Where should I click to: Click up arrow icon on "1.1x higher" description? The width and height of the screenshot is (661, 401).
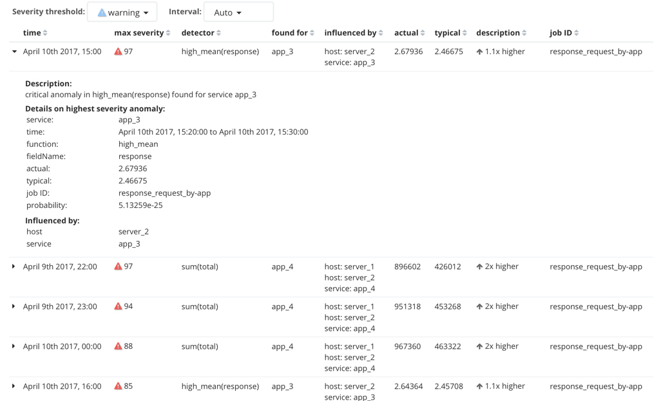coord(478,51)
